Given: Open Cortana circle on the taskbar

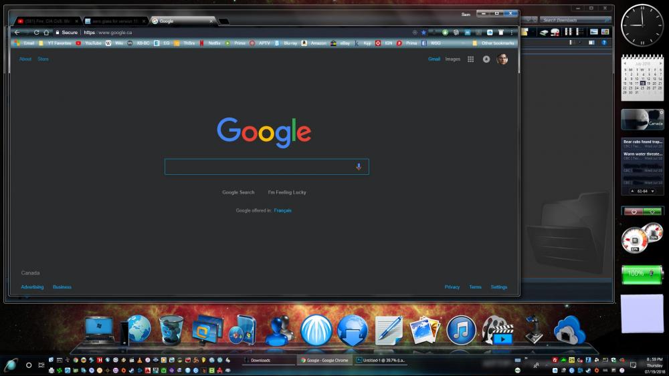Looking at the screenshot, I should click(29, 365).
